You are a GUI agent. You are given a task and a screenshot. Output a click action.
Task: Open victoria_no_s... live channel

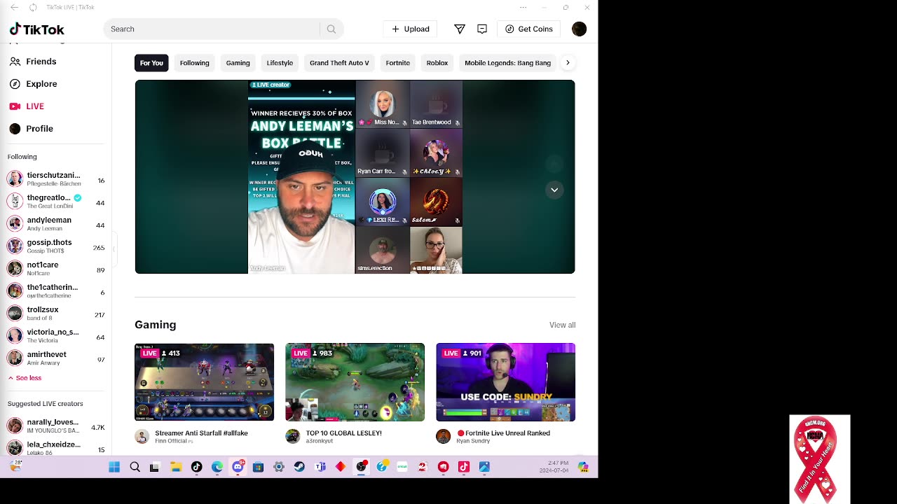(x=56, y=335)
